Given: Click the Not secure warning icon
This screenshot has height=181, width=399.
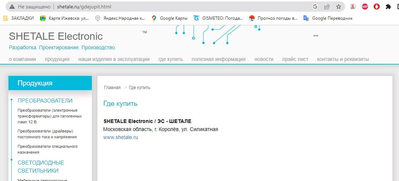Looking at the screenshot, I should coord(12,7).
